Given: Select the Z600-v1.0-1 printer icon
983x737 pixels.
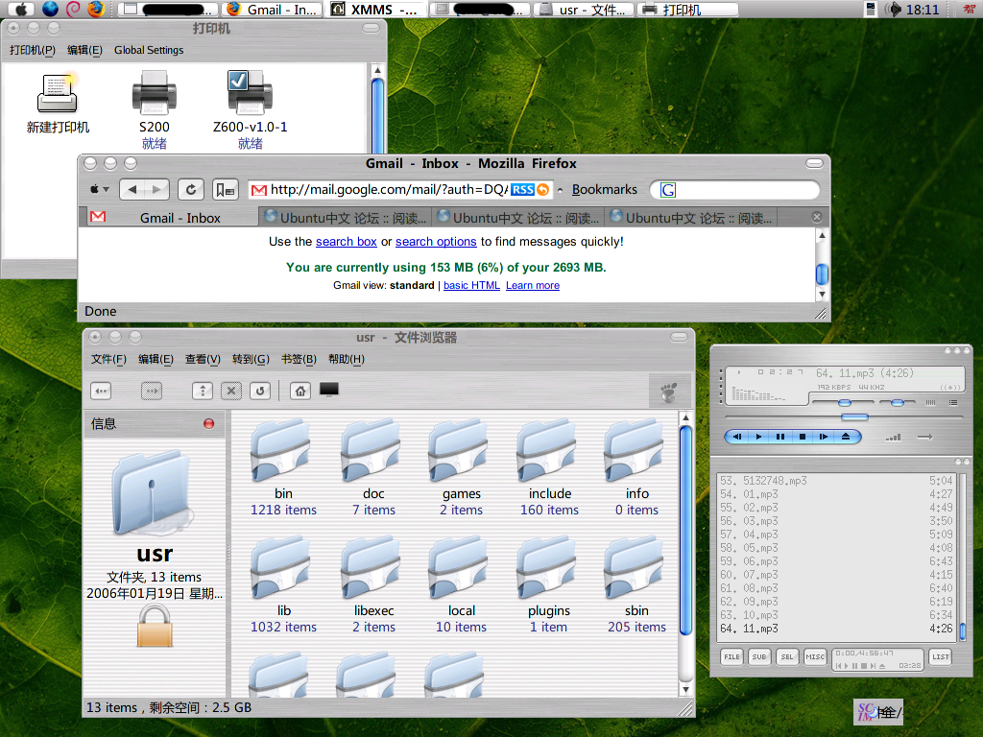Looking at the screenshot, I should point(250,92).
